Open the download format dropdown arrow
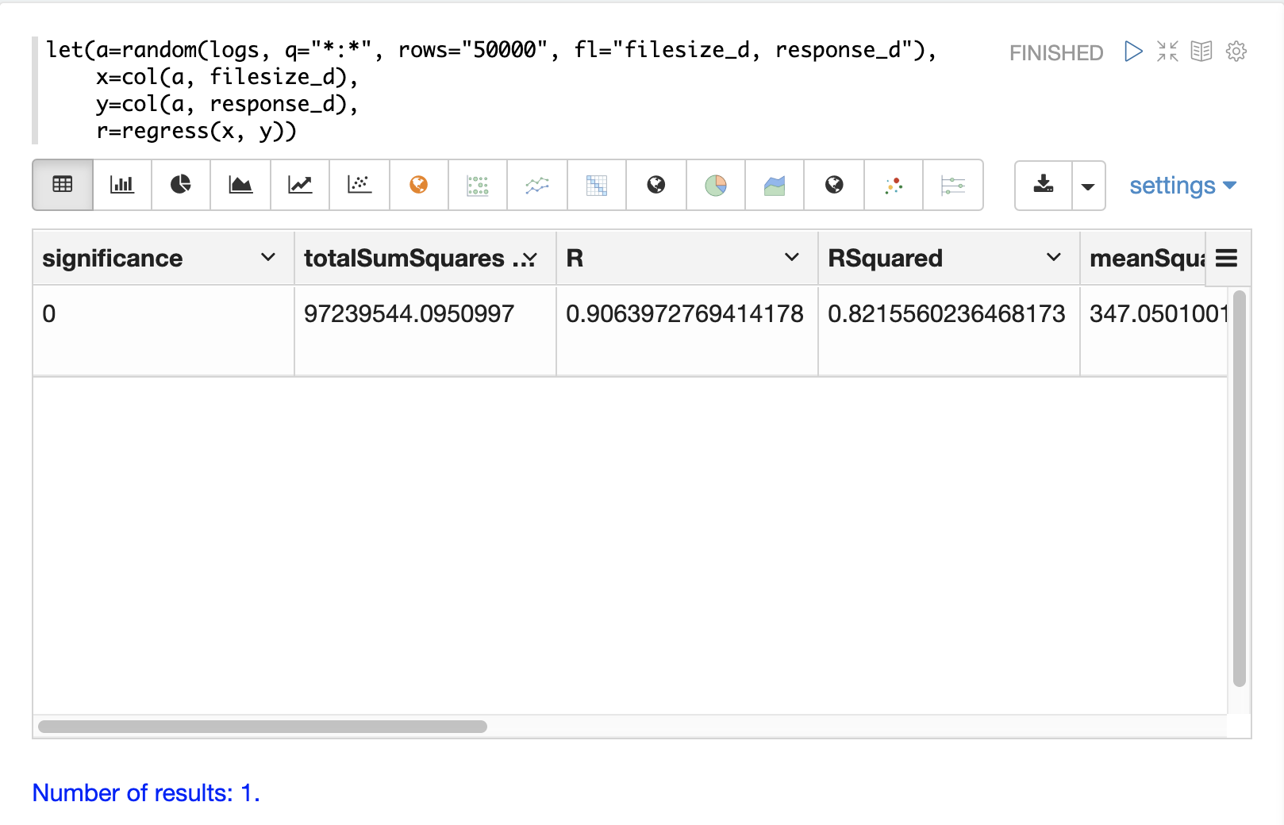The height and width of the screenshot is (825, 1284). [1088, 186]
